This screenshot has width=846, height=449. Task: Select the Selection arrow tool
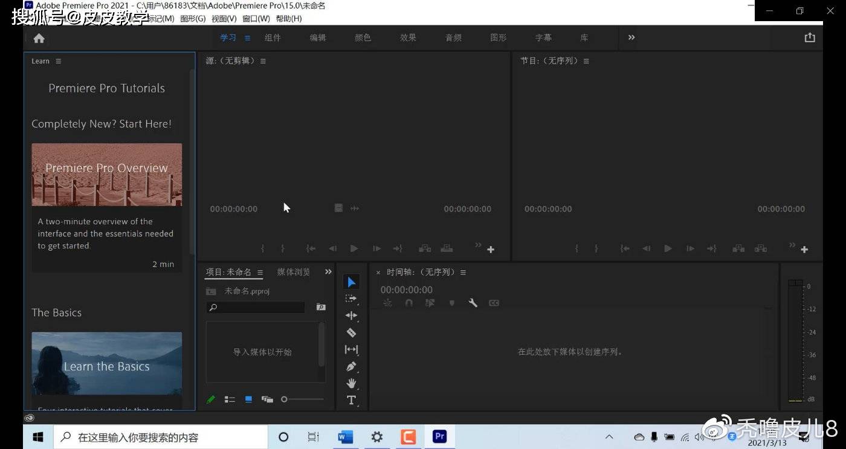(351, 282)
